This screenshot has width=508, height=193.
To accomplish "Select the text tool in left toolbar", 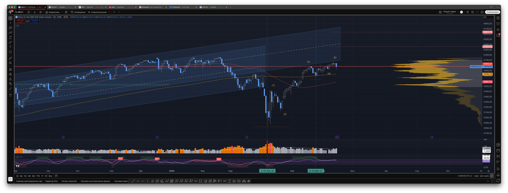I will pyautogui.click(x=10, y=47).
